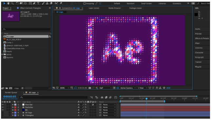Viewport: 212px width, 120px height.
Task: Open the Character panel
Action: (x=199, y=52)
